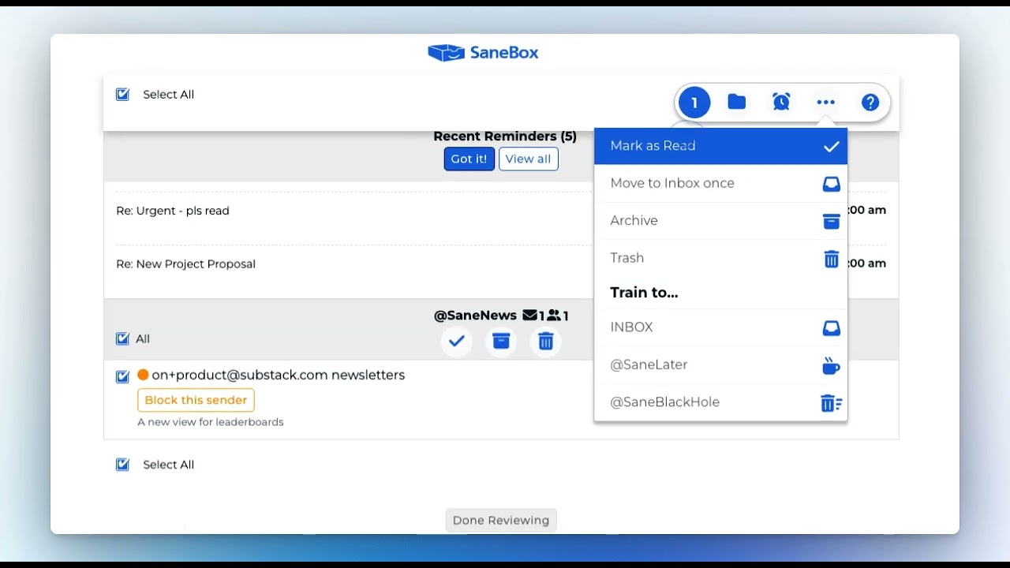The width and height of the screenshot is (1010, 568).
Task: Click the Train to... menu heading
Action: (x=644, y=293)
